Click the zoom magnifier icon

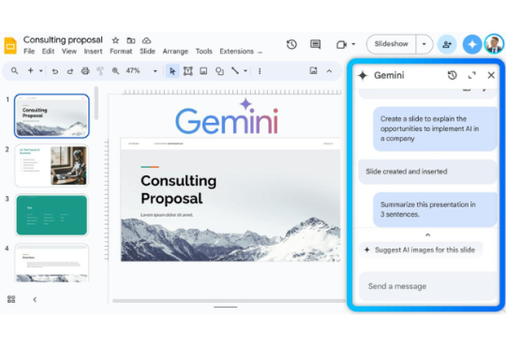(115, 70)
